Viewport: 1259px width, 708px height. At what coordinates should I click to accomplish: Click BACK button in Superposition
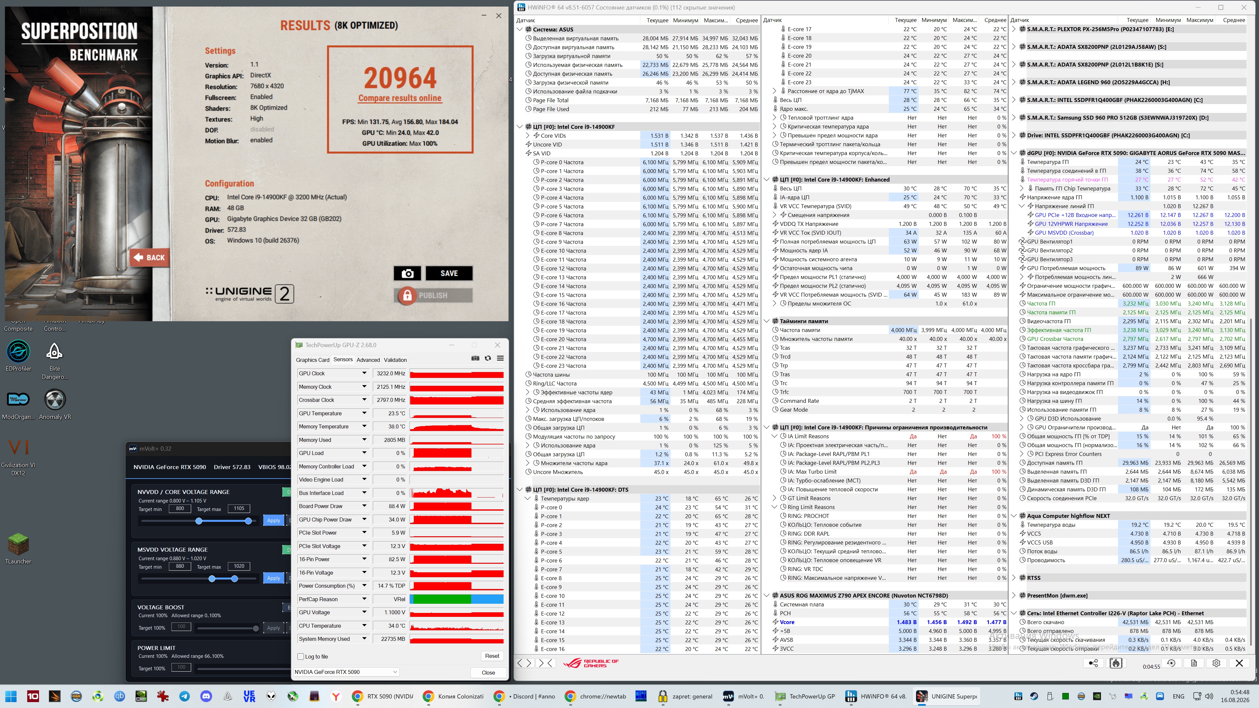tap(150, 258)
